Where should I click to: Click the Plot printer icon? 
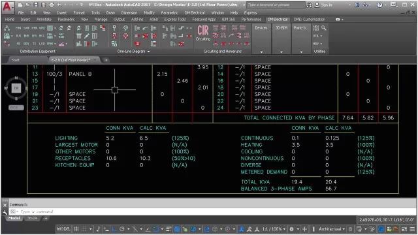tap(52, 5)
